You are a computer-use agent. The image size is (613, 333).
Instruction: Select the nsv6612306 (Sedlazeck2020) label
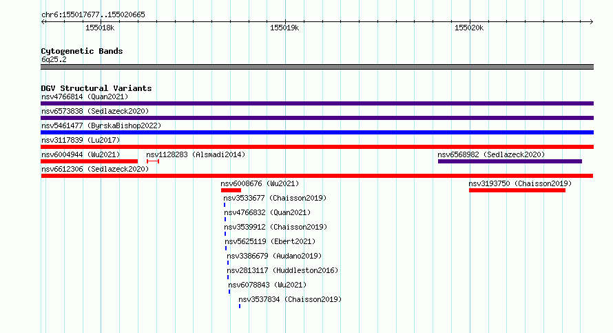[x=95, y=169]
